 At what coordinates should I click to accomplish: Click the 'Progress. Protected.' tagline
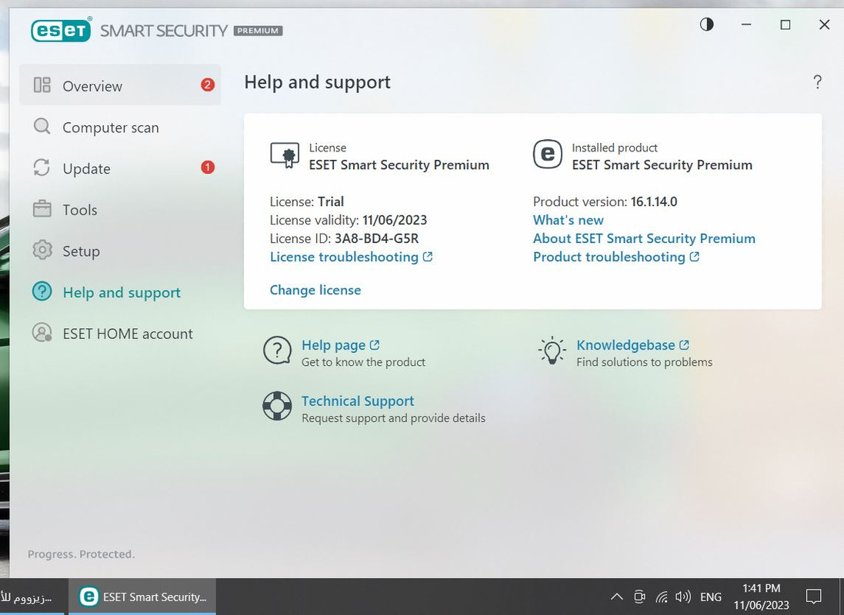82,554
